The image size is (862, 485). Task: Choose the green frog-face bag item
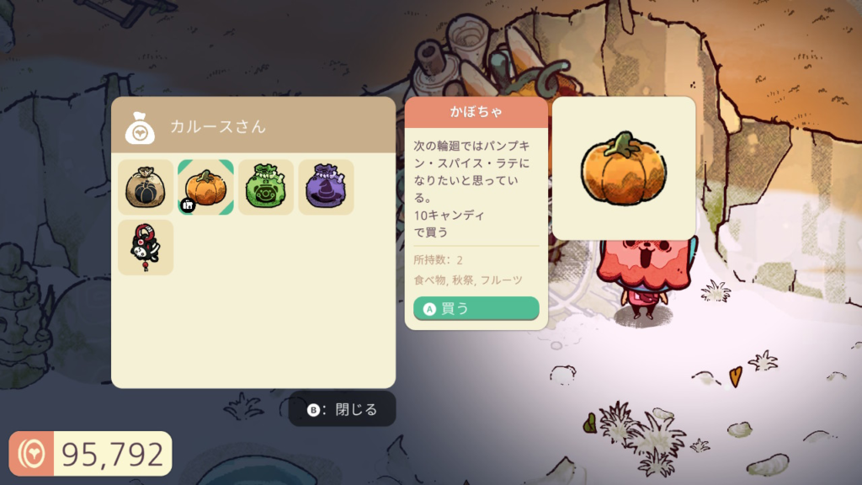tap(266, 187)
